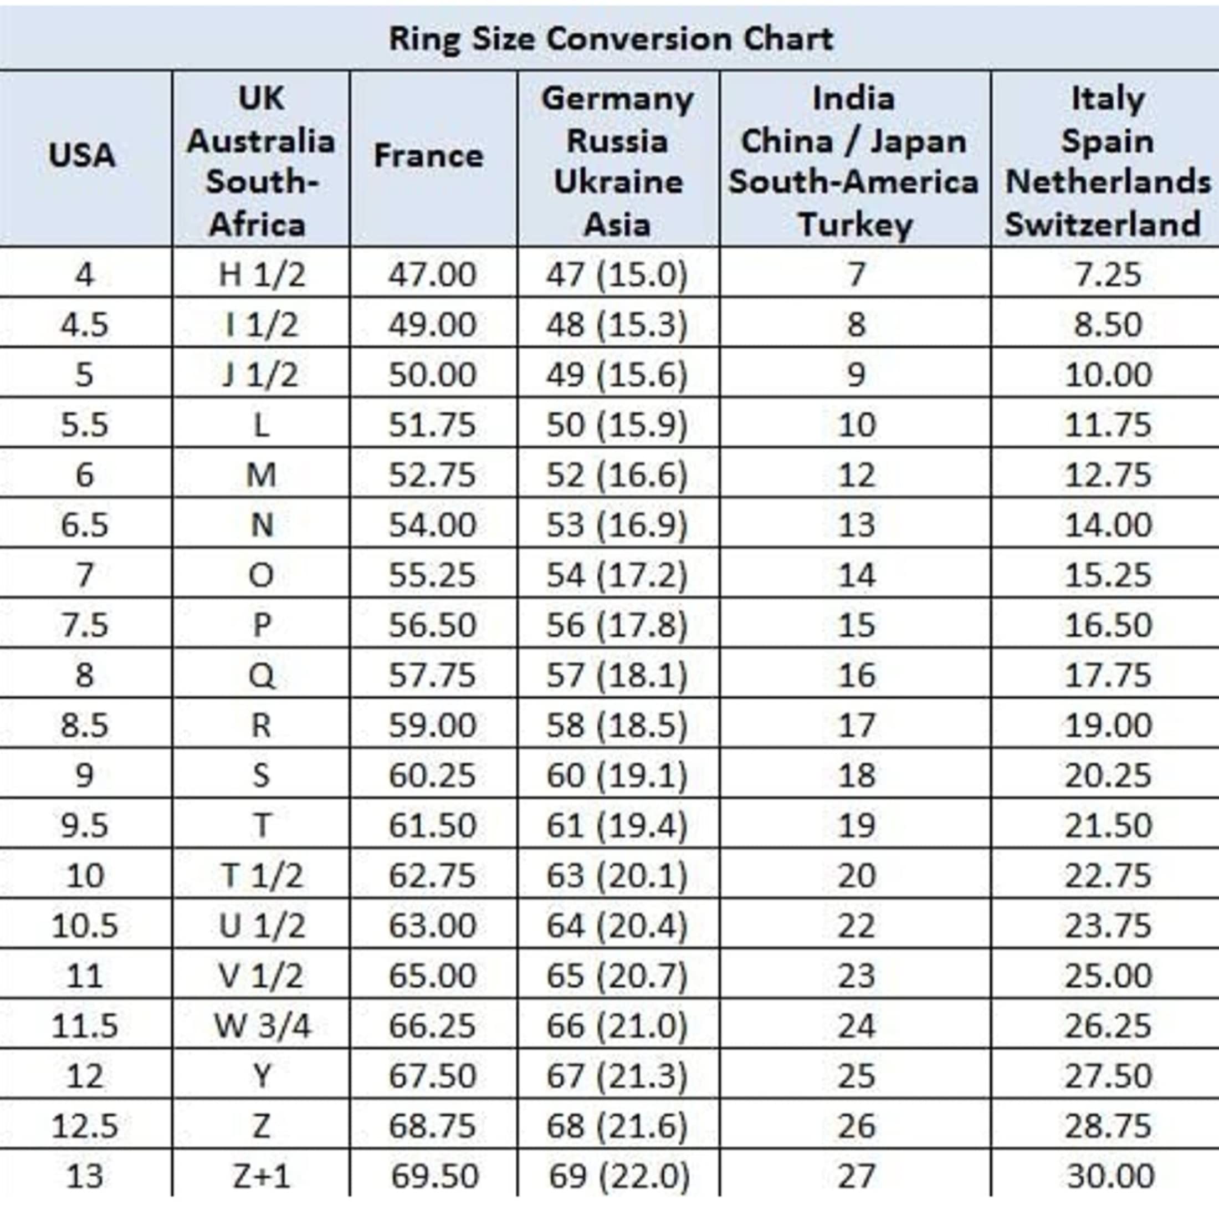Image resolution: width=1219 pixels, height=1205 pixels.
Task: Select UK size H 1/2 cell
Action: (x=260, y=273)
